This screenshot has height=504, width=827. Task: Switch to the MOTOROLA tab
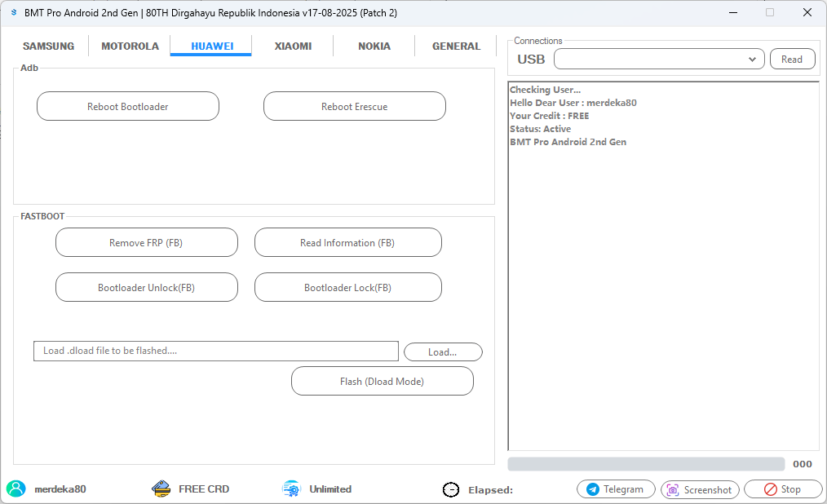(x=130, y=46)
